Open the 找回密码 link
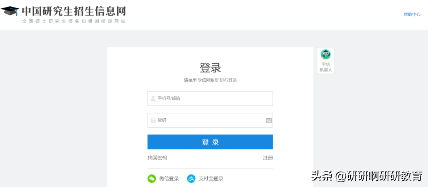Screen dimensions: 428x187 click(157, 158)
